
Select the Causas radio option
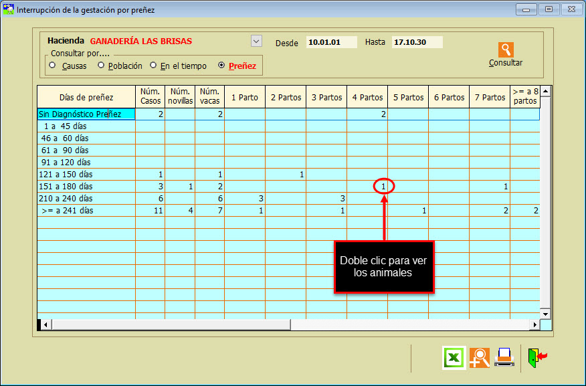pos(52,66)
